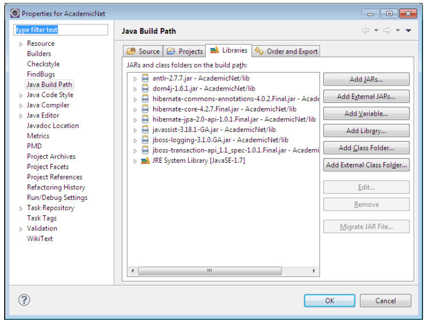Viewport: 432px width, 324px height.
Task: Click the back navigation arrow icon
Action: (x=366, y=31)
